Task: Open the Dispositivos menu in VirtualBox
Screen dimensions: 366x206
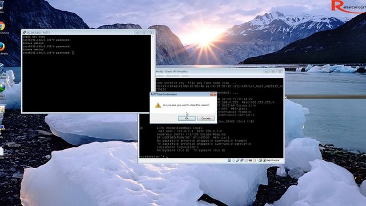Action: point(173,76)
